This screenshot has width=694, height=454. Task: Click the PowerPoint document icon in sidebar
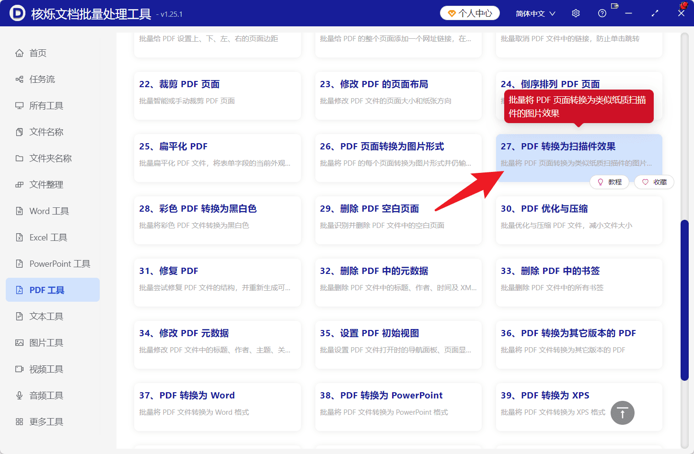tap(19, 264)
